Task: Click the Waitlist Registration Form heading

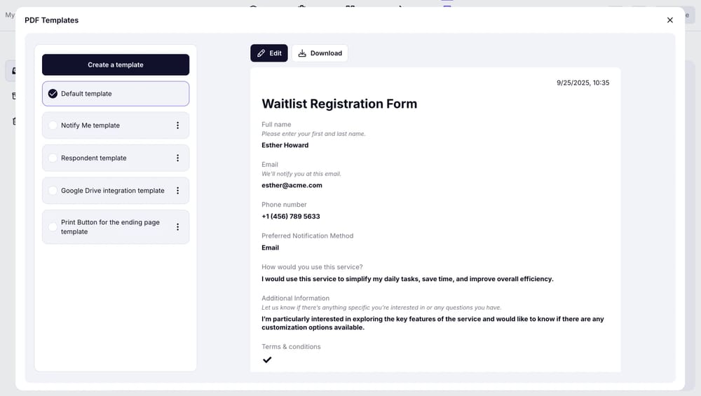Action: point(339,104)
